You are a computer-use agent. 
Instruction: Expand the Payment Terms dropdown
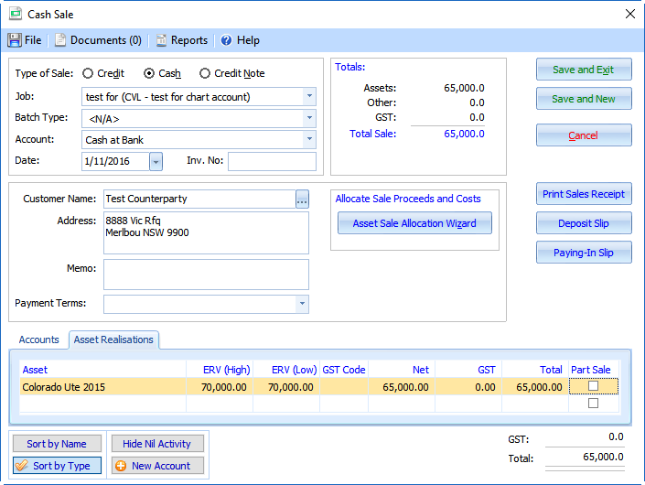coord(302,304)
